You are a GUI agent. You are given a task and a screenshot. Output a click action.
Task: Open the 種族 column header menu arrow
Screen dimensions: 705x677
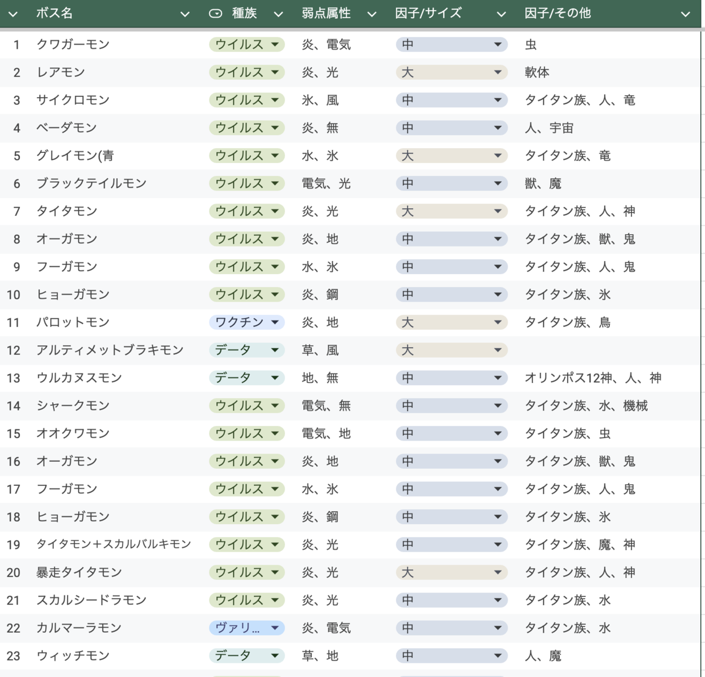(278, 14)
